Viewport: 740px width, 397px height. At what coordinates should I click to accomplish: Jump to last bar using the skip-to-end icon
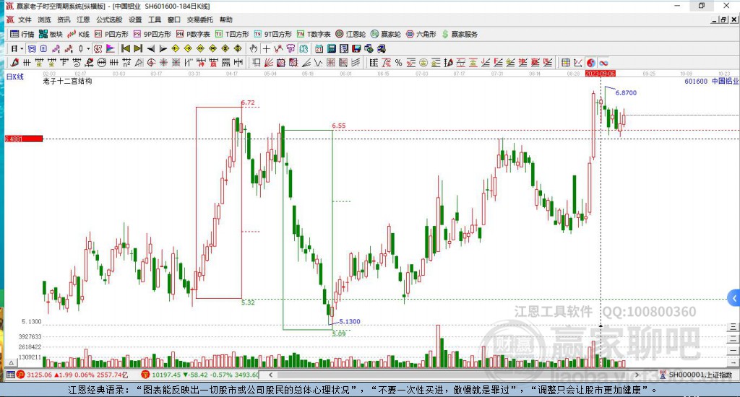138,48
